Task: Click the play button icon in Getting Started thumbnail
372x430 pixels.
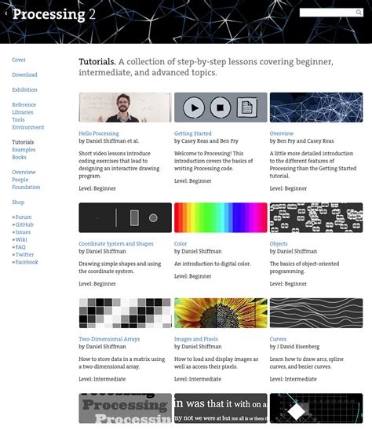Action: point(194,107)
